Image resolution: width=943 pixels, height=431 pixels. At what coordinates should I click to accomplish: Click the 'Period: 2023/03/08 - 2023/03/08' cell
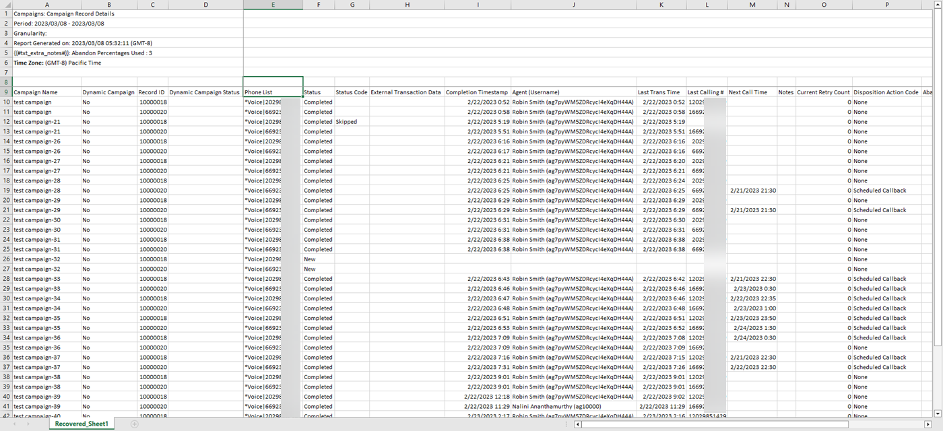59,24
